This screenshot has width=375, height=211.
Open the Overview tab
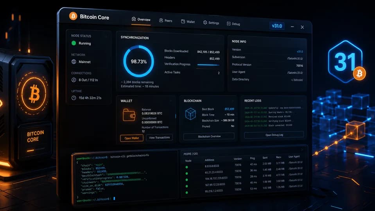(141, 20)
